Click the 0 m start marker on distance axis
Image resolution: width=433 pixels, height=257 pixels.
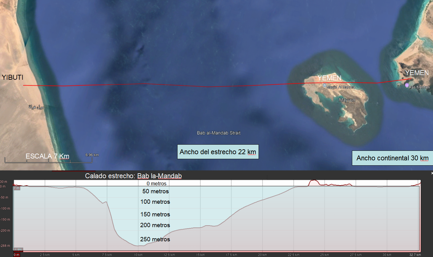16,255
